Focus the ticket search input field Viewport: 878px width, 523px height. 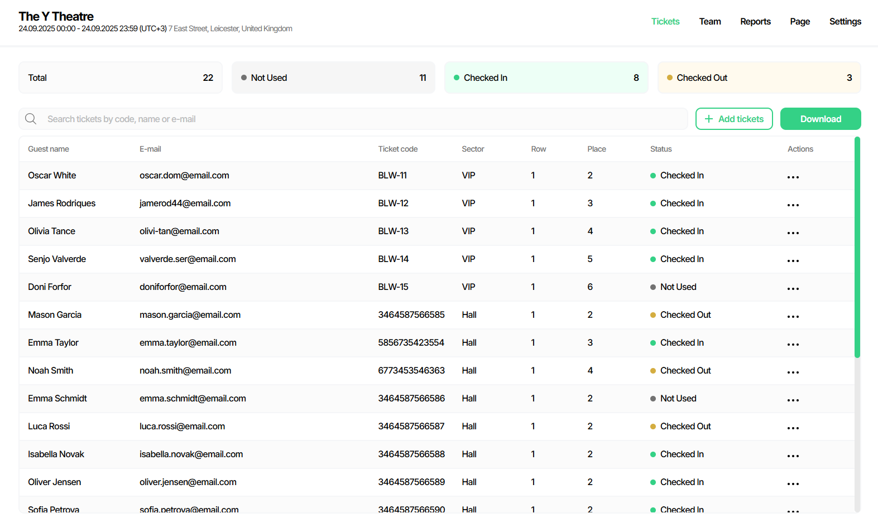click(363, 119)
